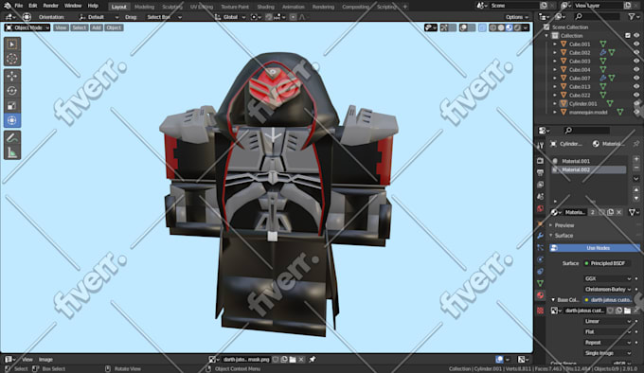Viewport: 644px width, 373px height.
Task: Open the View Layer properties tab
Action: click(x=540, y=185)
